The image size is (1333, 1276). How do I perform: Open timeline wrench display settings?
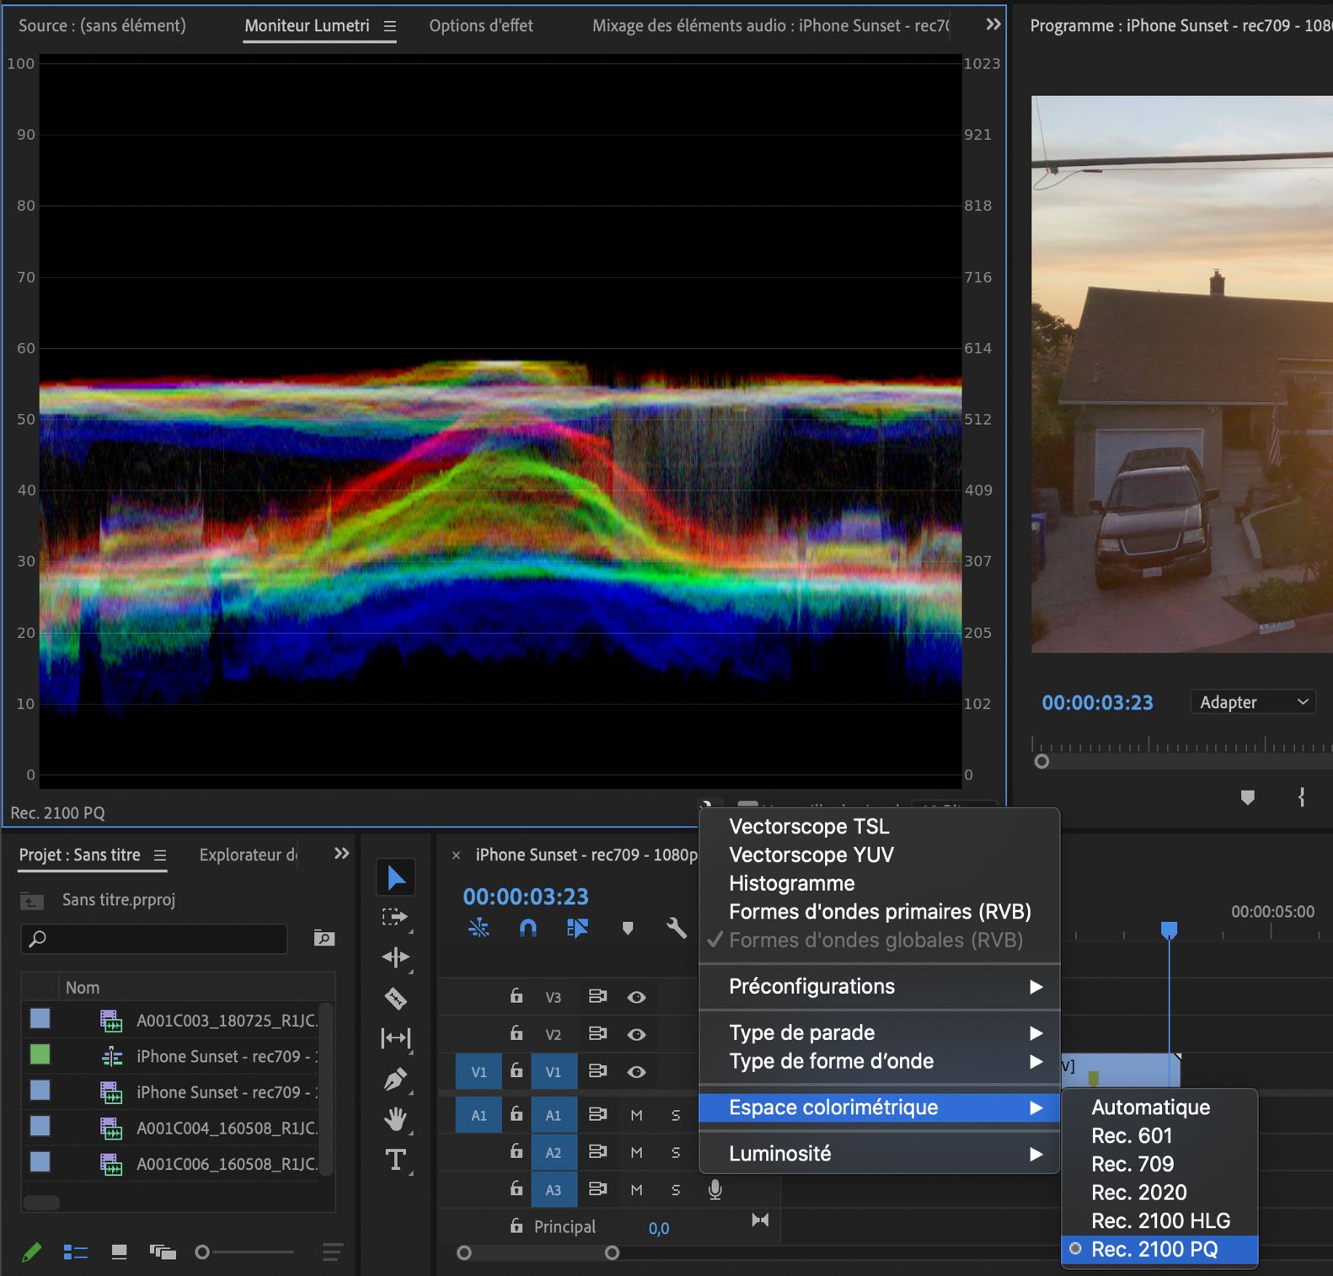click(x=676, y=928)
